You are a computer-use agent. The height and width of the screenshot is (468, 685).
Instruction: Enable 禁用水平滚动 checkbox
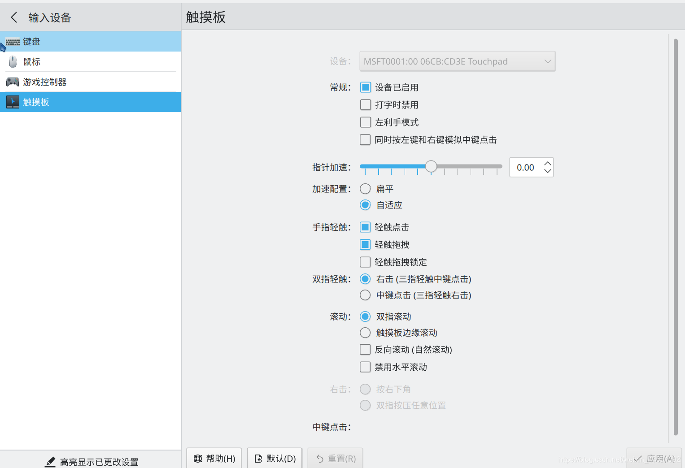coord(365,367)
